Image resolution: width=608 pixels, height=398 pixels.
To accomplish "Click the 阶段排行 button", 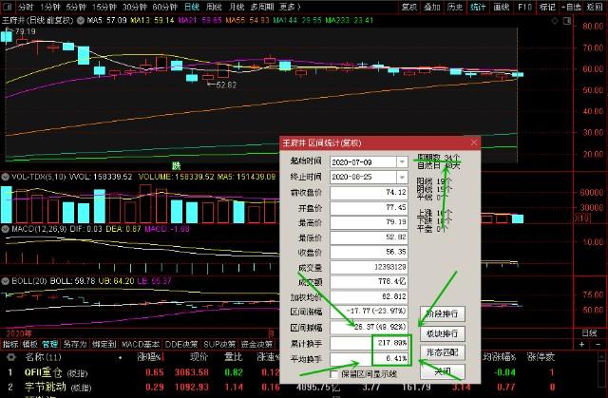I will 443,313.
